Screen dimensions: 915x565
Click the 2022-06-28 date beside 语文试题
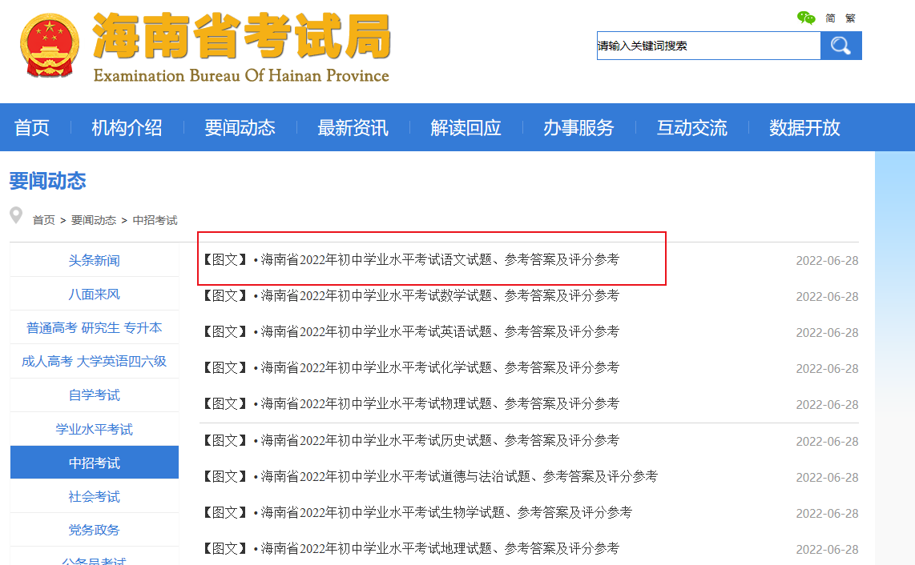[x=827, y=261]
